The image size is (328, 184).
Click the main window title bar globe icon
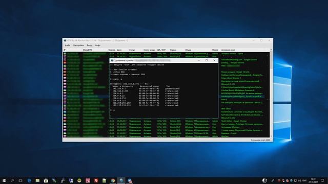[65, 40]
